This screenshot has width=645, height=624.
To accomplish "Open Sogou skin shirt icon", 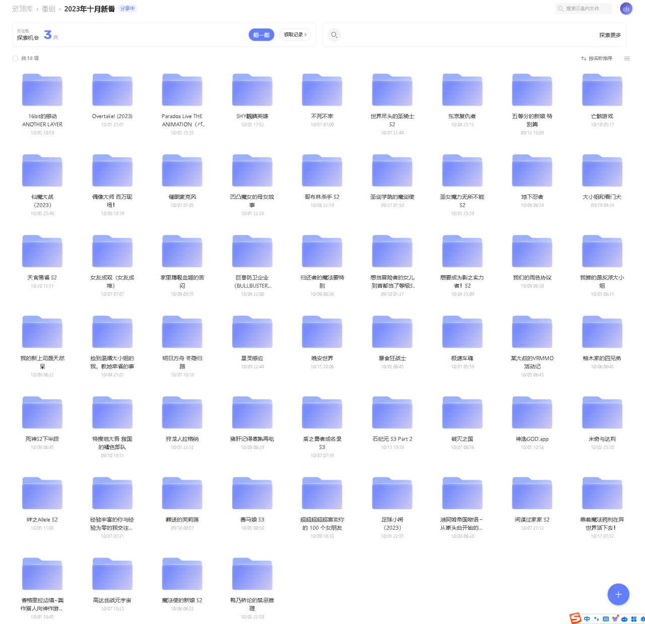I will click(x=615, y=619).
